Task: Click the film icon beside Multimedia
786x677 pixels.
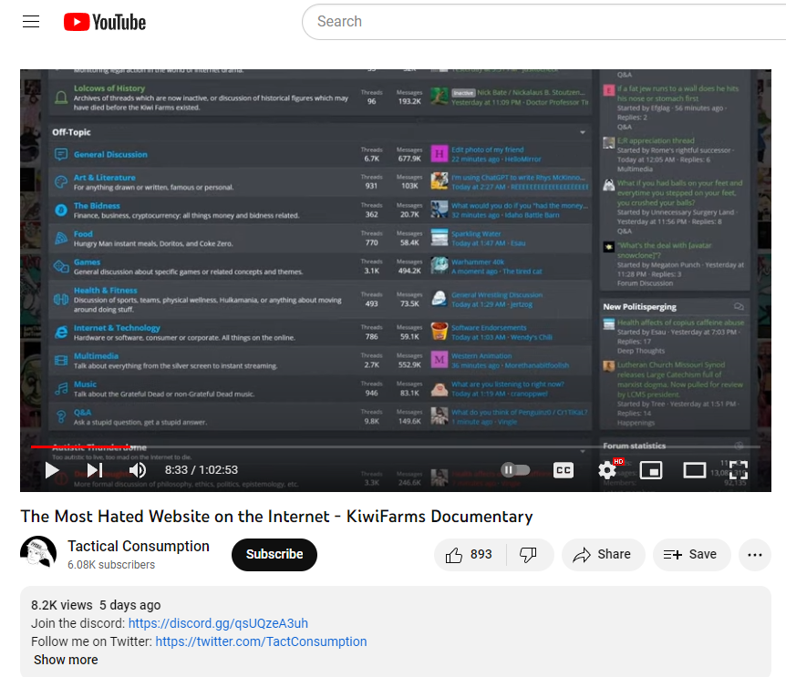Action: pos(61,360)
